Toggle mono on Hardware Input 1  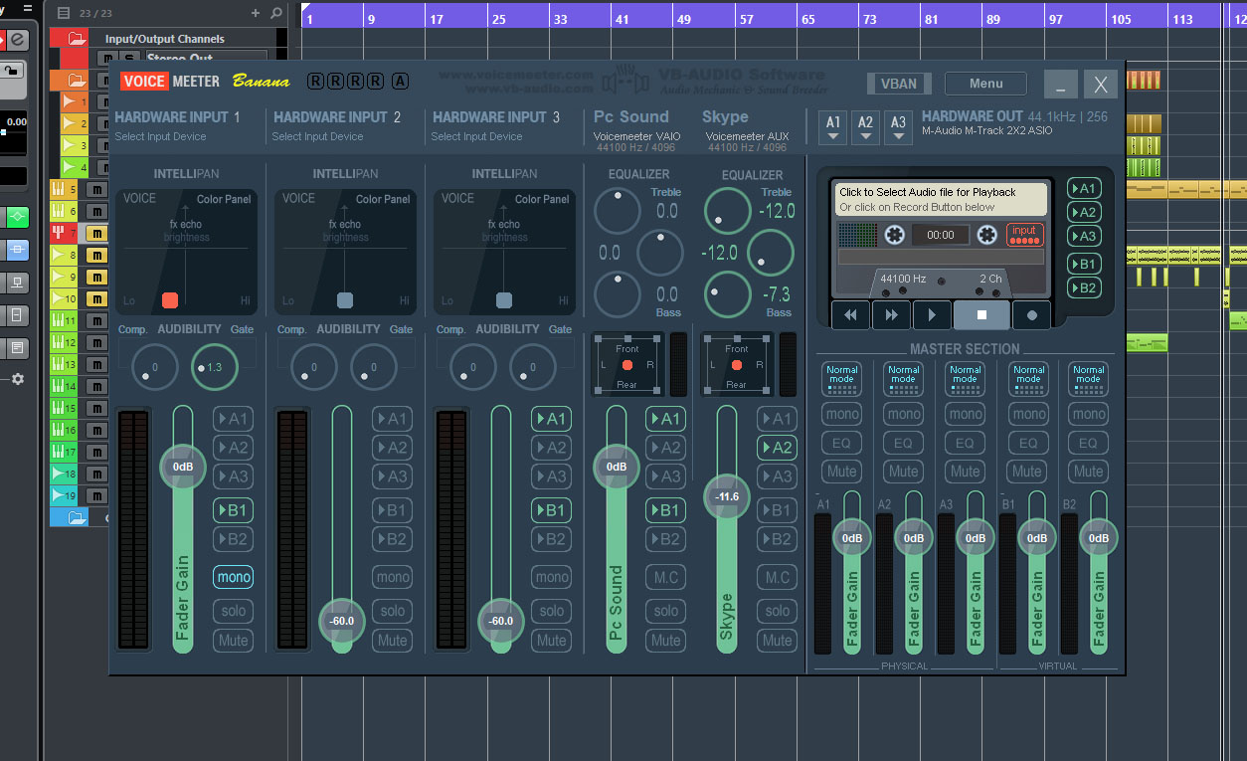point(234,577)
